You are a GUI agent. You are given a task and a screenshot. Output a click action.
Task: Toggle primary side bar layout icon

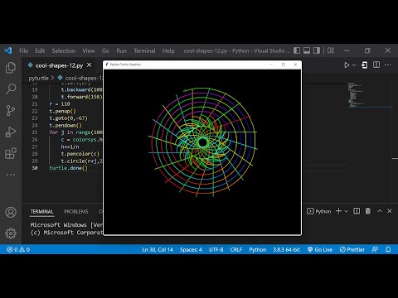point(297,50)
